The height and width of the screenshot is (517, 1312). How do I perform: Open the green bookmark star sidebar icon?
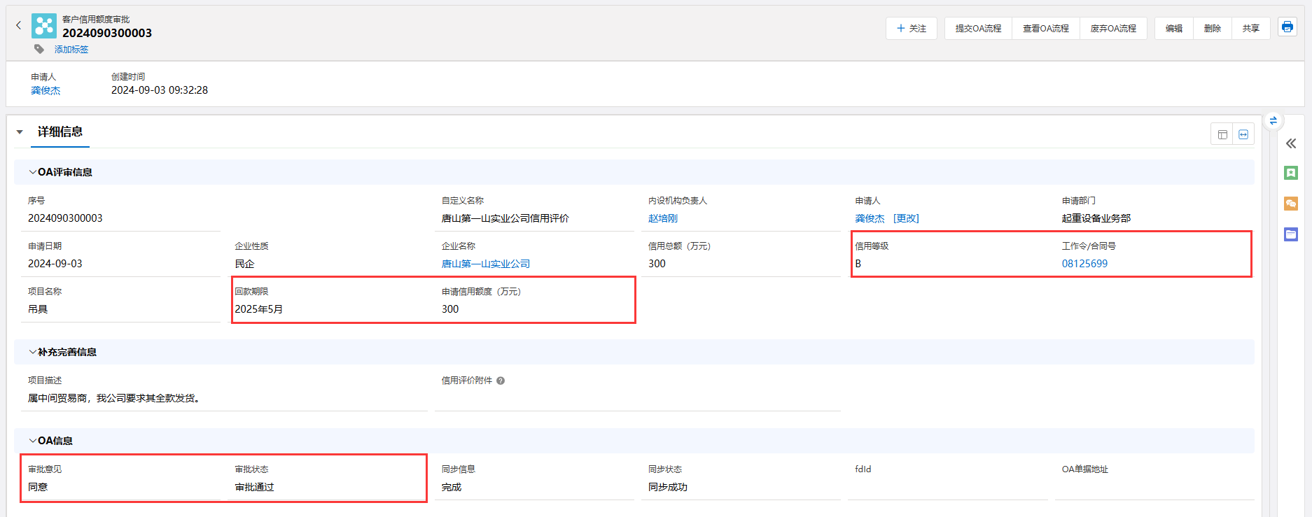(1291, 173)
